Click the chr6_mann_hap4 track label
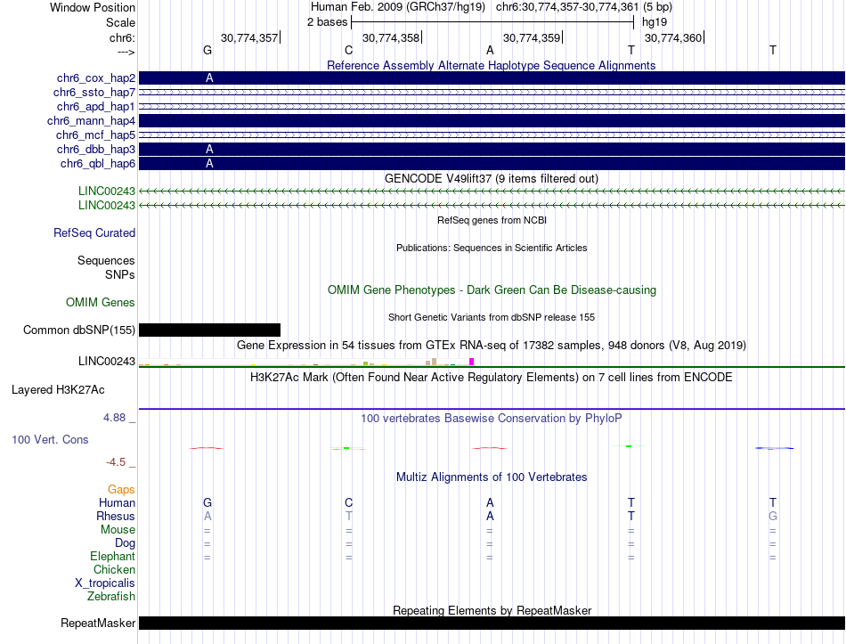Viewport: 846px width, 644px height. (x=91, y=121)
